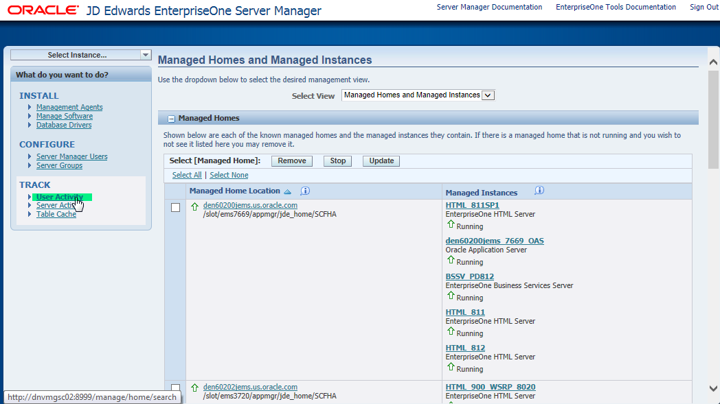This screenshot has height=404, width=720.
Task: Click green status arrow of den60202jems home
Action: [x=194, y=388]
